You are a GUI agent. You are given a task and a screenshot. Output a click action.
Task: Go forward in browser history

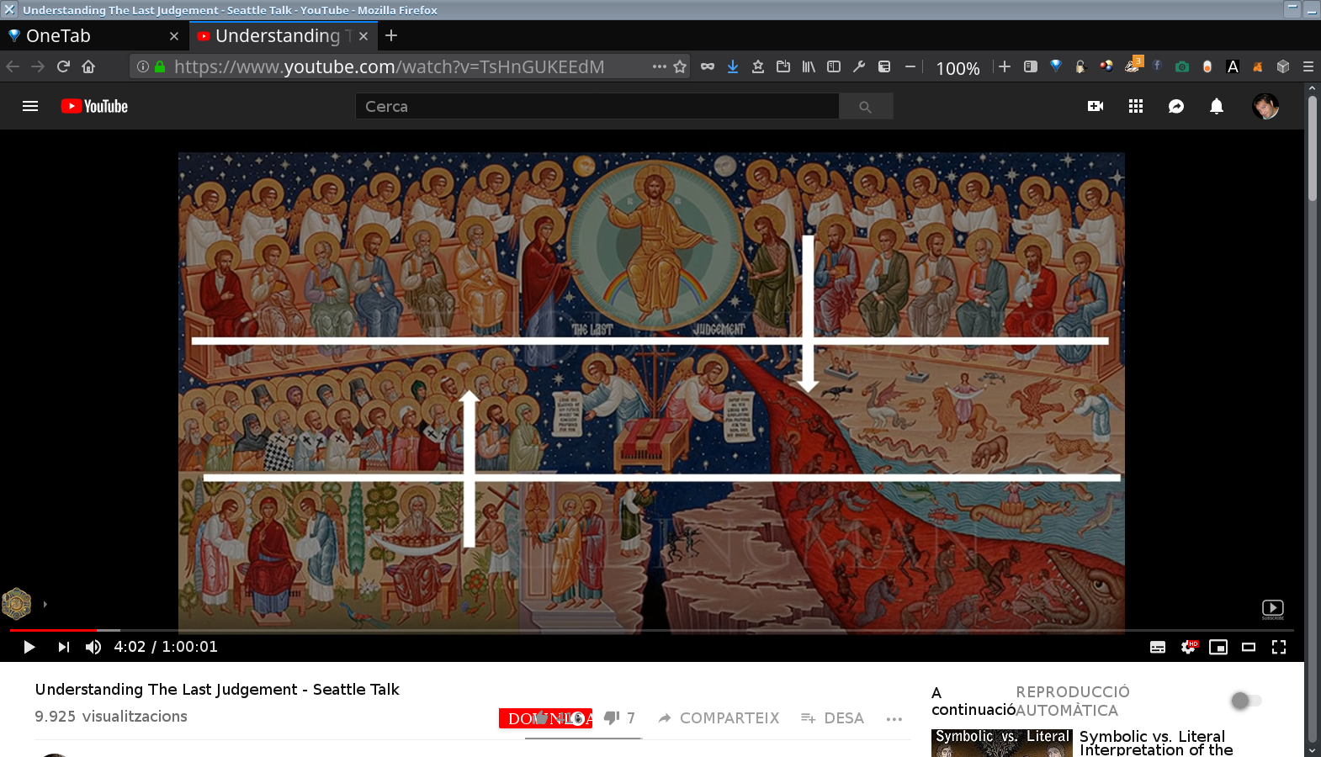click(x=38, y=66)
